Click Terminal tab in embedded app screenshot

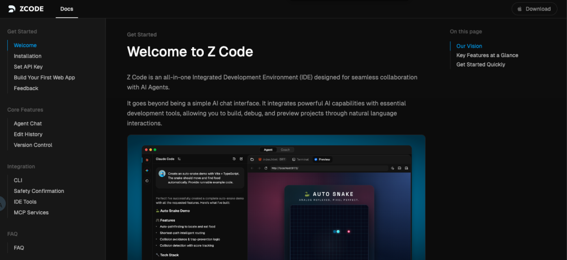(x=300, y=159)
